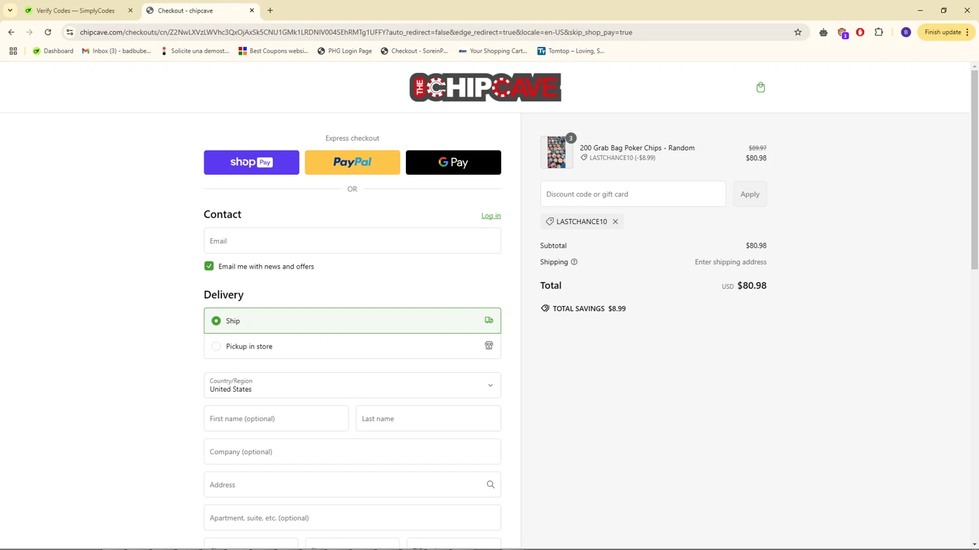Bookmark this page with the star icon

[798, 32]
